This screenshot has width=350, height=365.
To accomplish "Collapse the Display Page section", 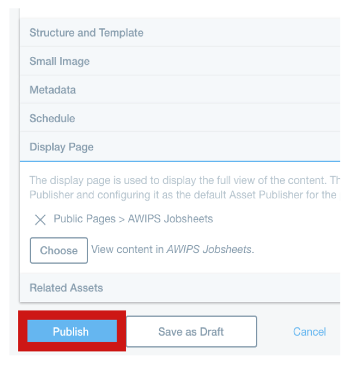I will 179,147.
